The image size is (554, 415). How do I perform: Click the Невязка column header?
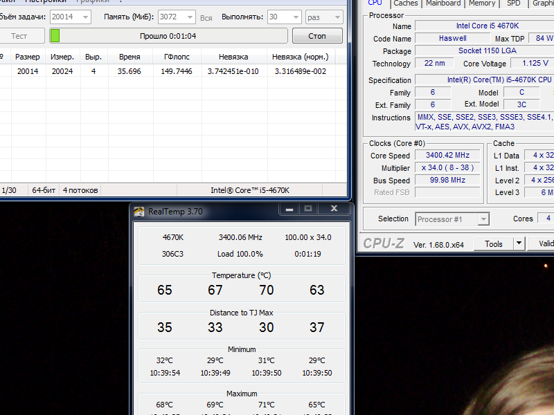pos(233,57)
